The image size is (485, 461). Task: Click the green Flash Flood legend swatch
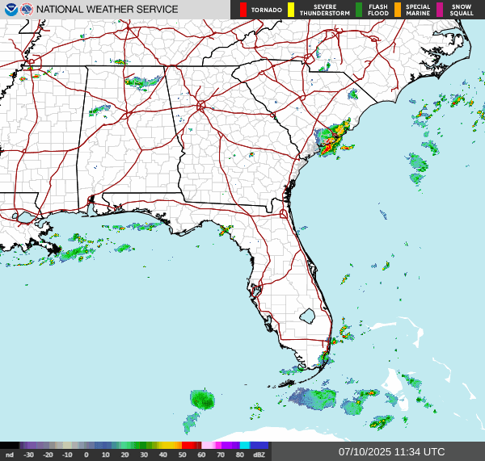point(359,10)
